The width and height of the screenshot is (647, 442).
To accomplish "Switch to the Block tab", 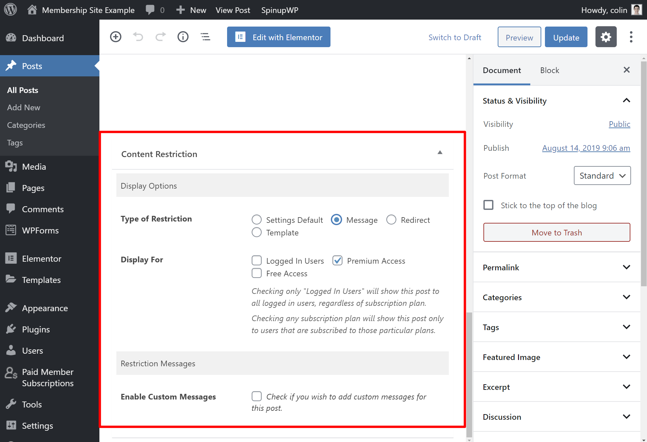I will (x=550, y=70).
